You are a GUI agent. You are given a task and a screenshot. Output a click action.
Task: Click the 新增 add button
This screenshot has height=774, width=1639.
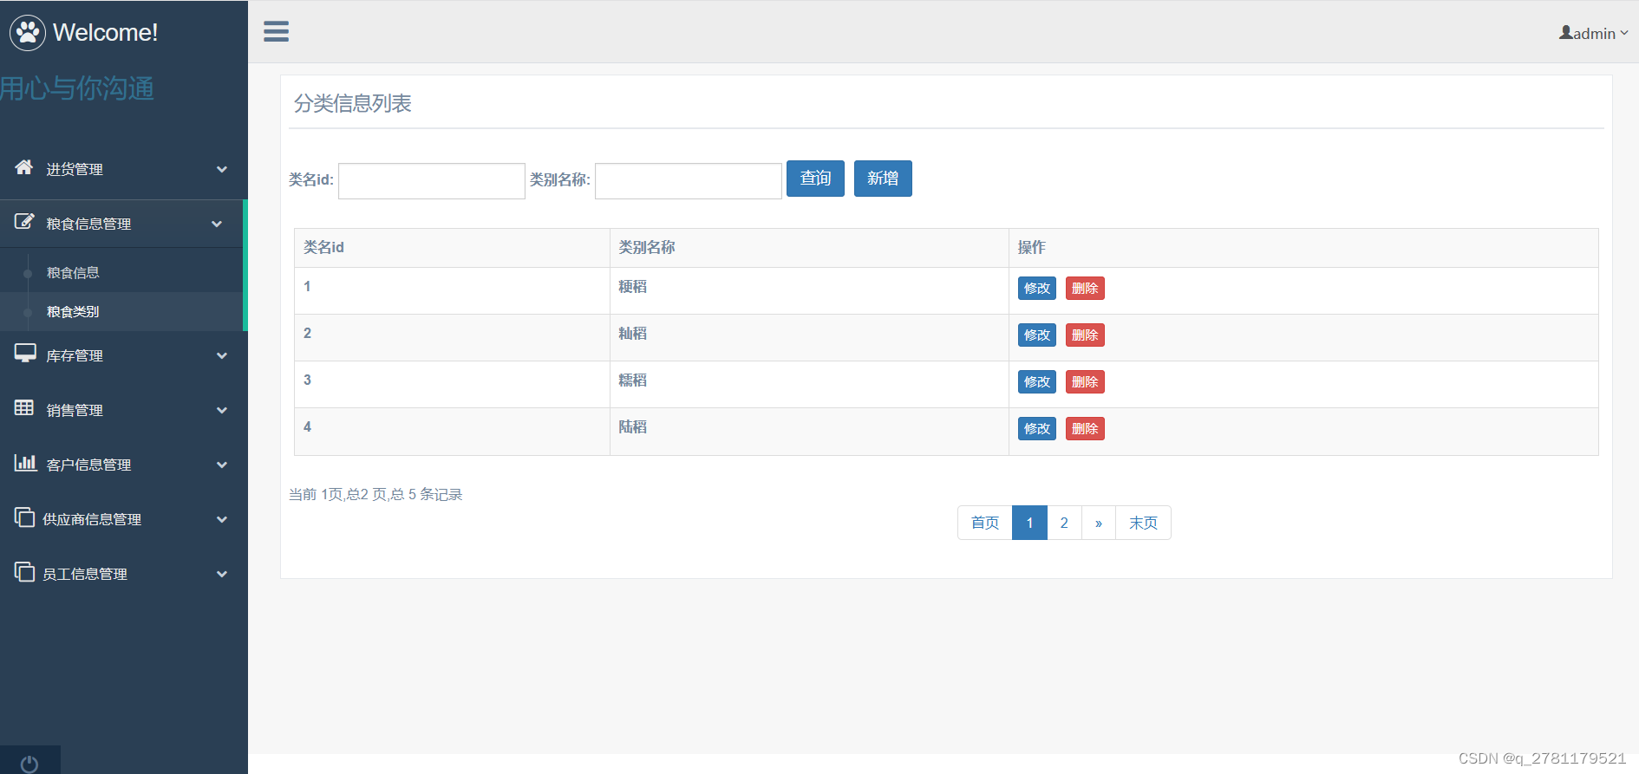883,179
